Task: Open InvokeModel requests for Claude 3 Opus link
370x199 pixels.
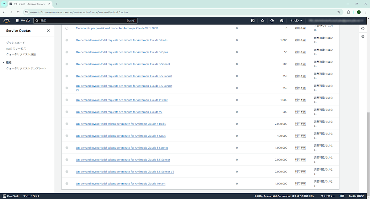Action: point(122,52)
